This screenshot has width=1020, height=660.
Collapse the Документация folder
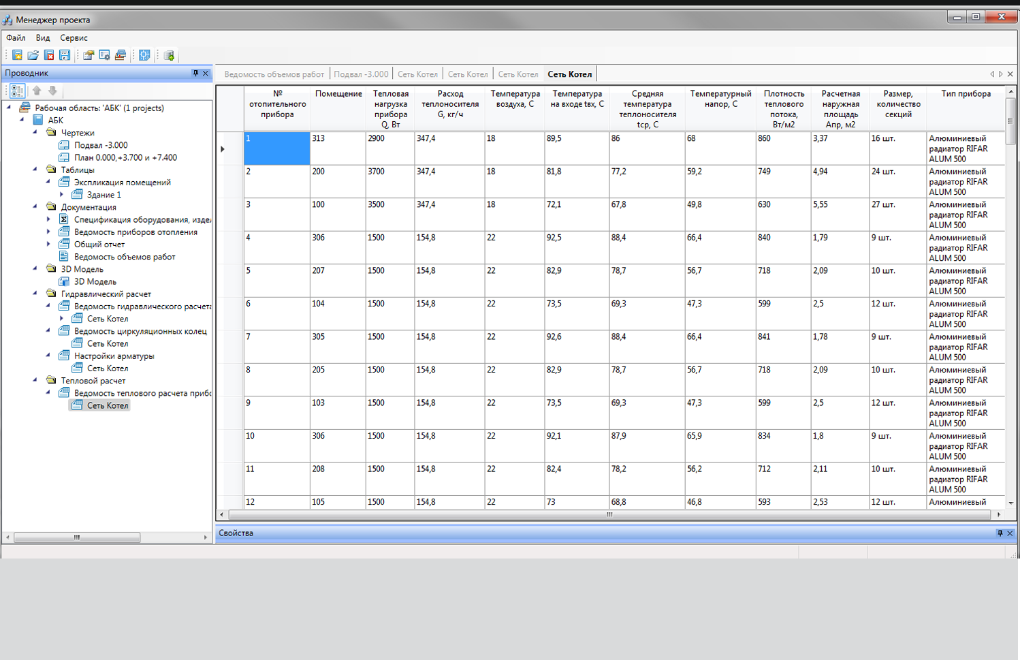pos(35,206)
